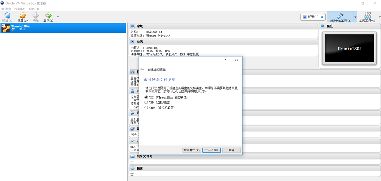Viewport: 381px width, 181px height.
Task: Select Global Tools (全局工具) icon
Action: pyautogui.click(x=367, y=16)
